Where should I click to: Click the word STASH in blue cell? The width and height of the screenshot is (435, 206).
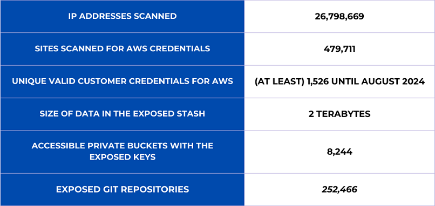(192, 114)
